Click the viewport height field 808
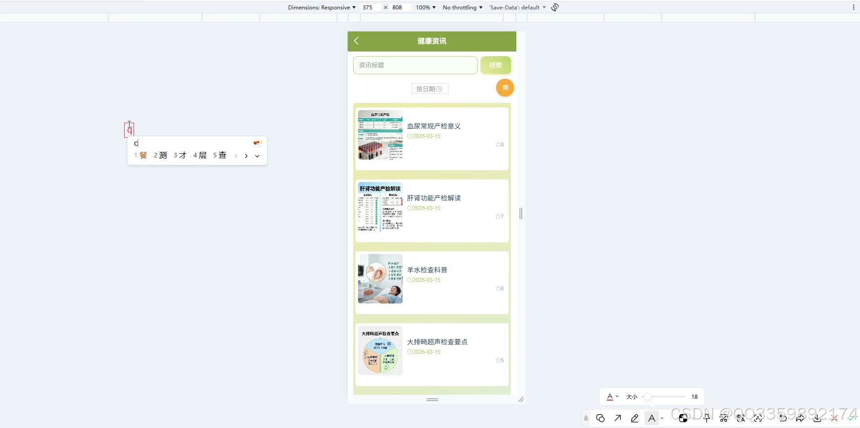Image resolution: width=860 pixels, height=428 pixels. tap(400, 7)
